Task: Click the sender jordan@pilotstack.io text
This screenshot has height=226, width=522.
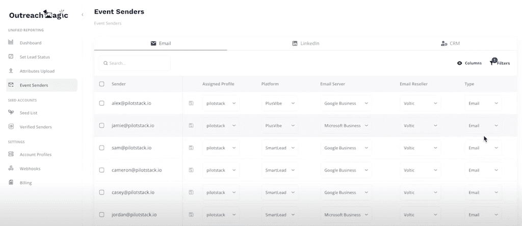Action: 133,215
